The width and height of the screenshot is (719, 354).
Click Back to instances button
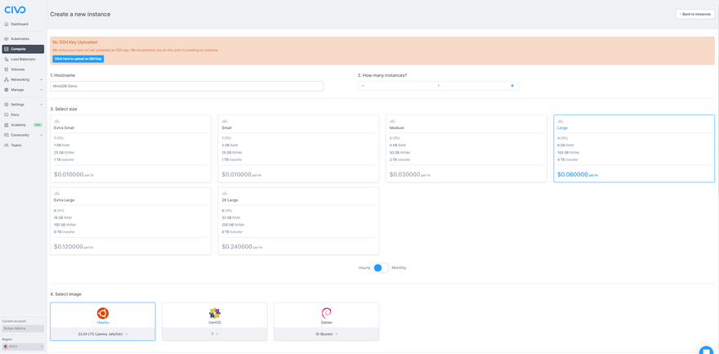[694, 14]
